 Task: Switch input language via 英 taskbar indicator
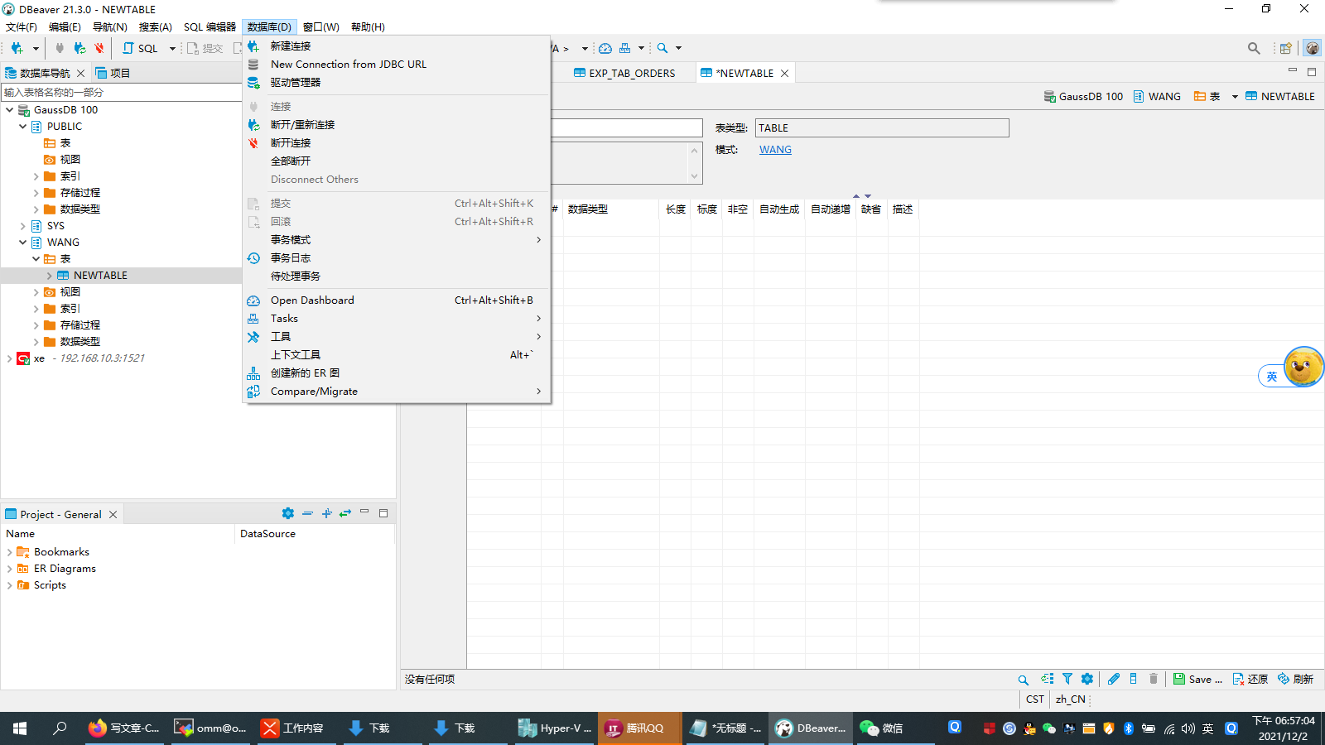(x=1207, y=728)
